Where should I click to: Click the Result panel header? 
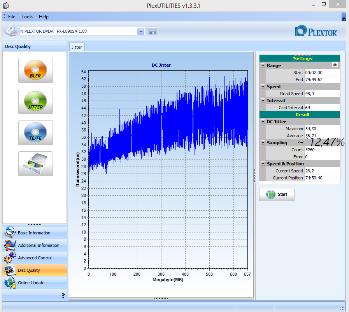pyautogui.click(x=300, y=115)
